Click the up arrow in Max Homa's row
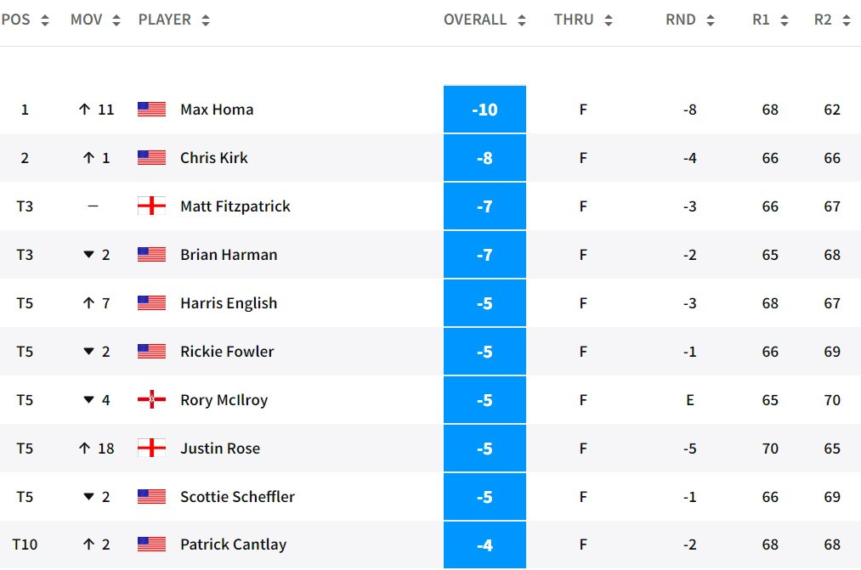Viewport: 861px width, 570px height. pyautogui.click(x=84, y=110)
